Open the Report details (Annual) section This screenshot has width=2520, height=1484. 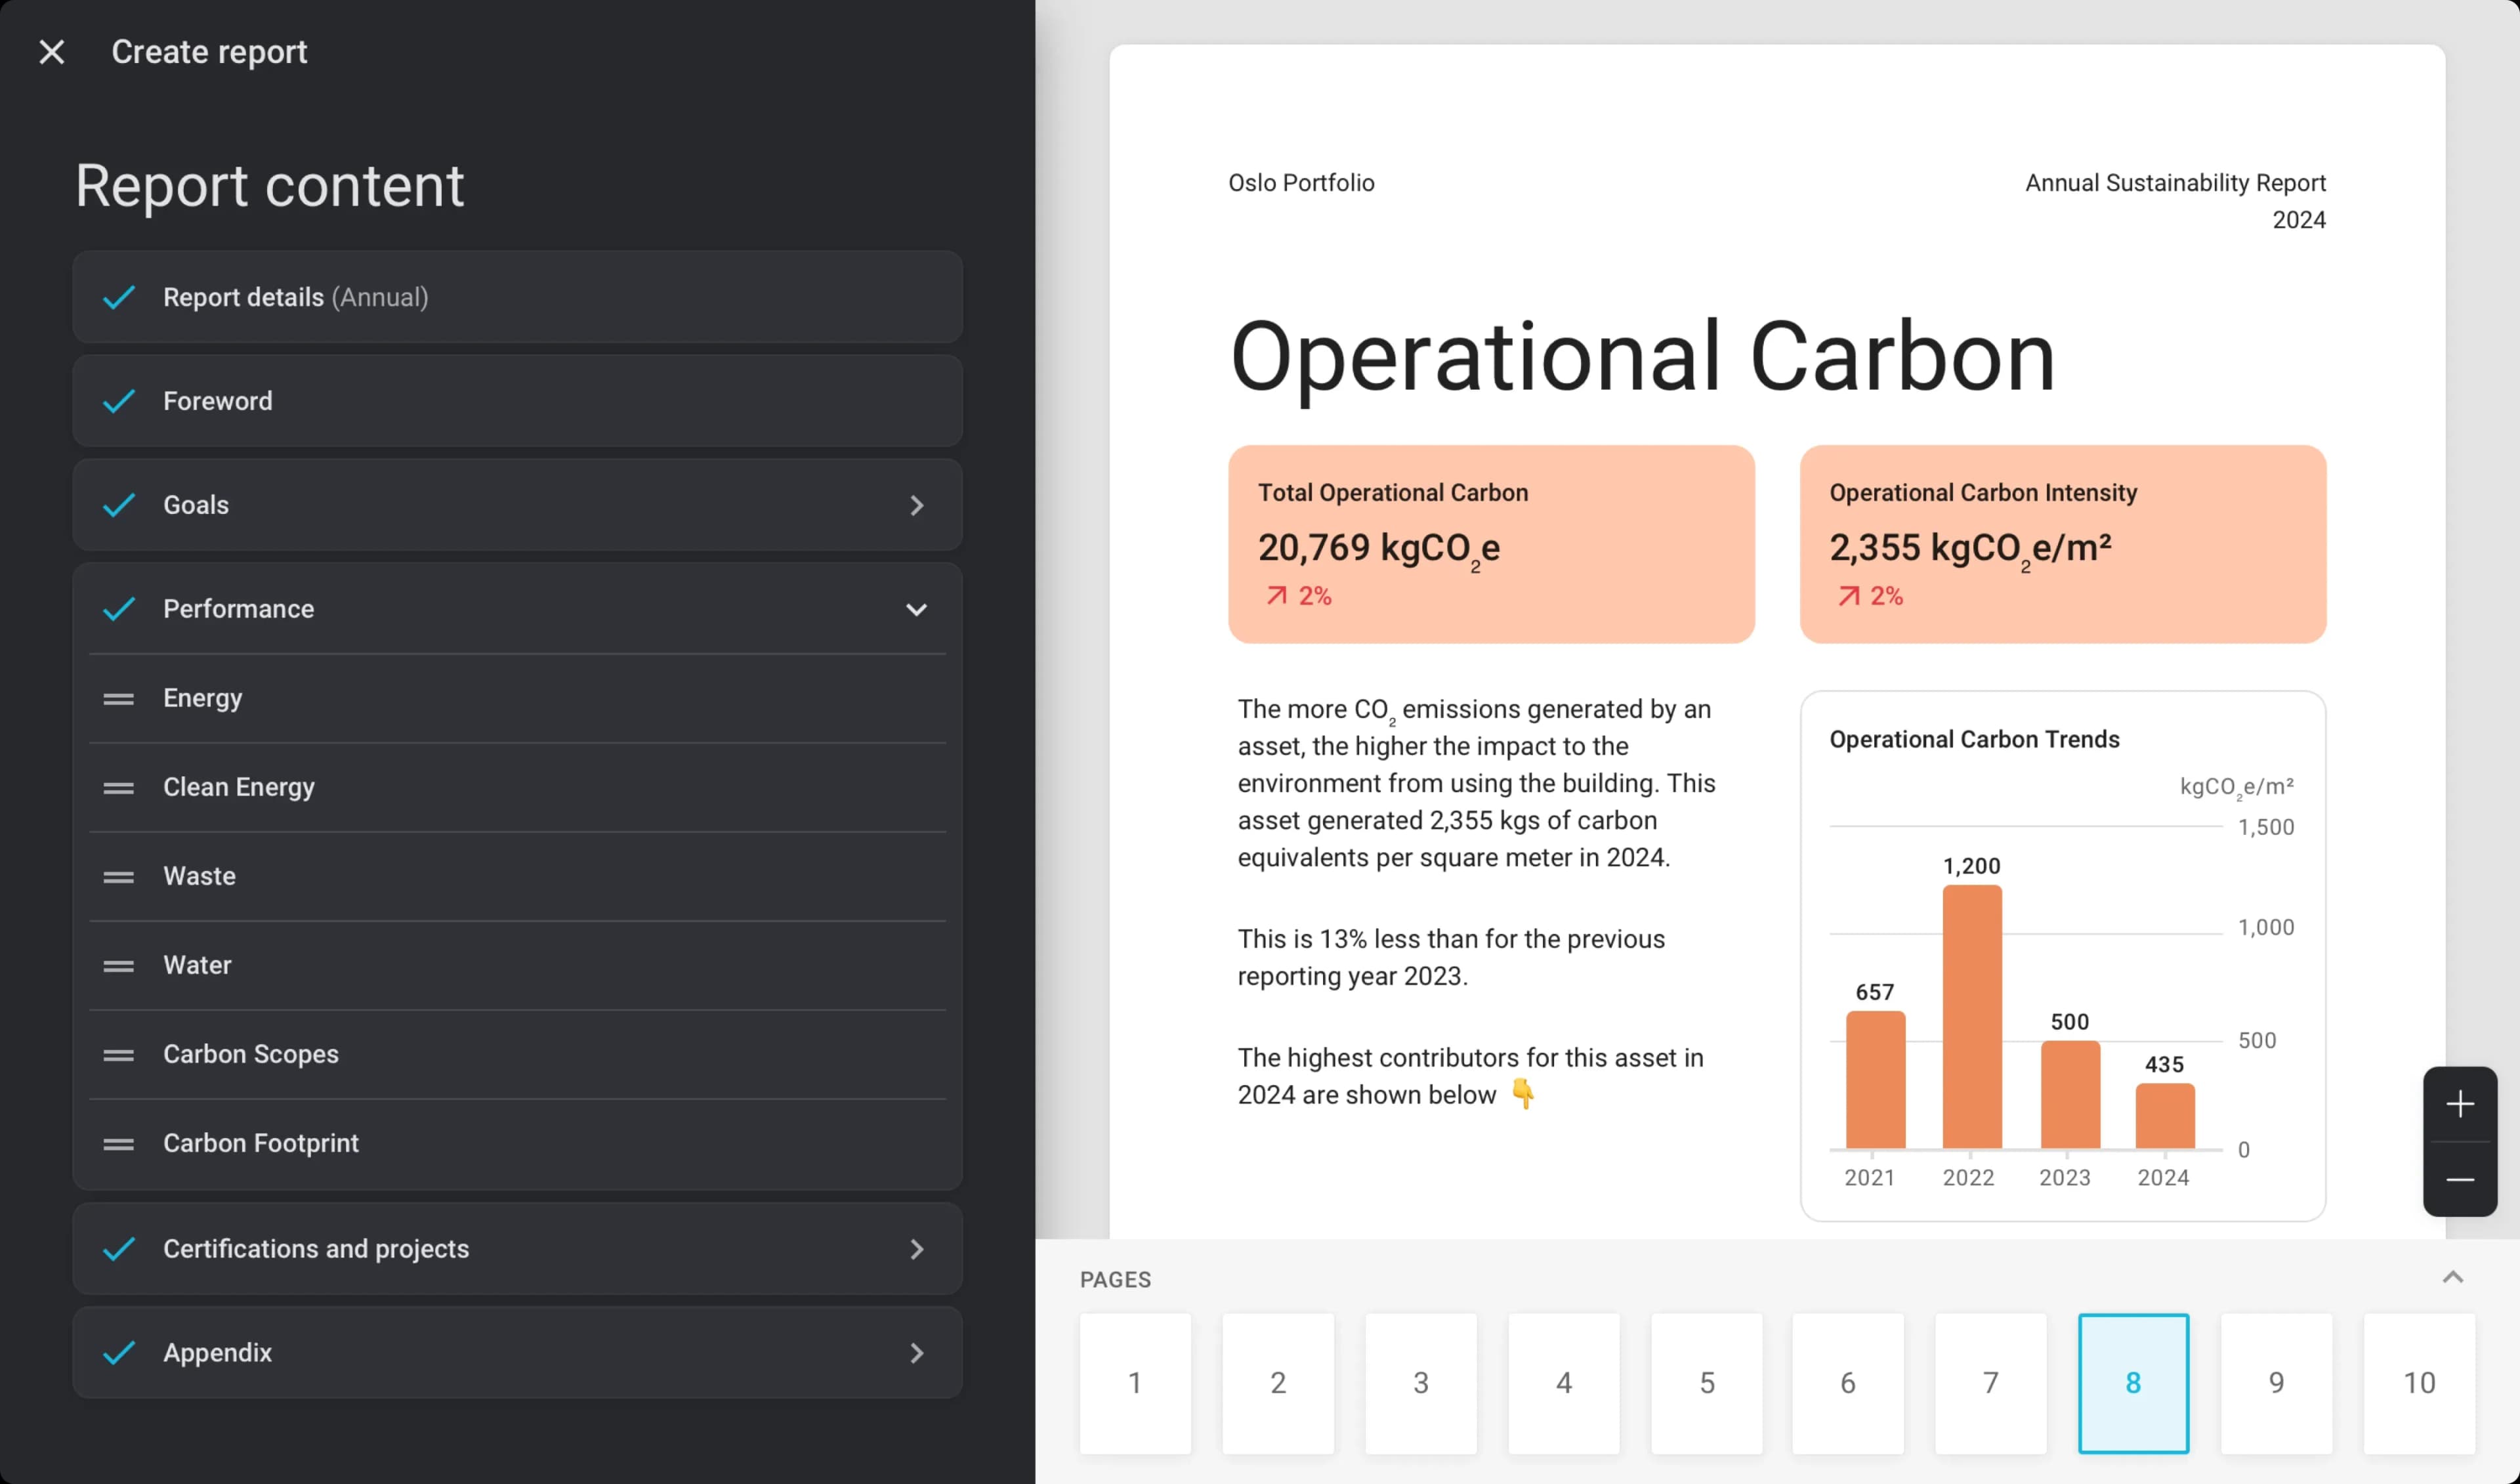[518, 298]
